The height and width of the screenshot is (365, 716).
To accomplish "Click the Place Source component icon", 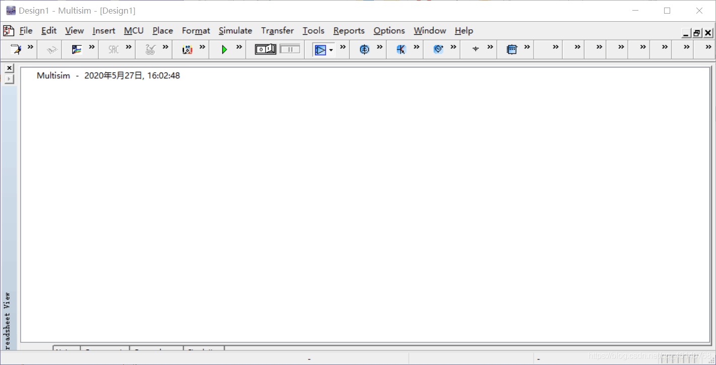I will point(364,49).
